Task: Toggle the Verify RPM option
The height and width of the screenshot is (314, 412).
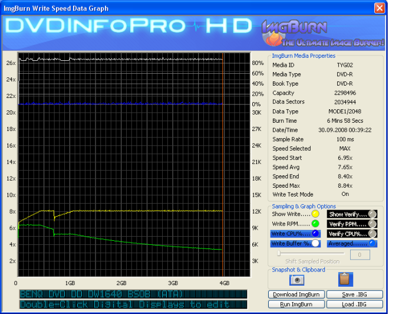Action: point(352,224)
